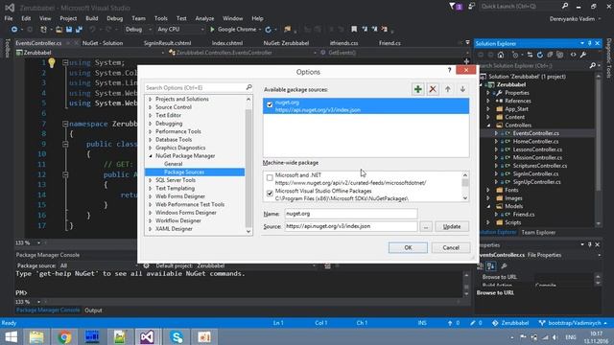Click the Quick Launch search magnifier
Viewport: 614px width, 345px height.
565,7
